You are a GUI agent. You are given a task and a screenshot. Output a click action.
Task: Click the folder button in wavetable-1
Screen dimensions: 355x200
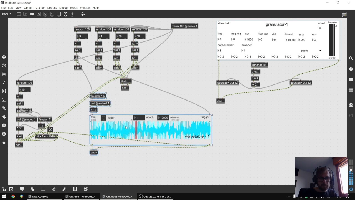click(x=103, y=118)
